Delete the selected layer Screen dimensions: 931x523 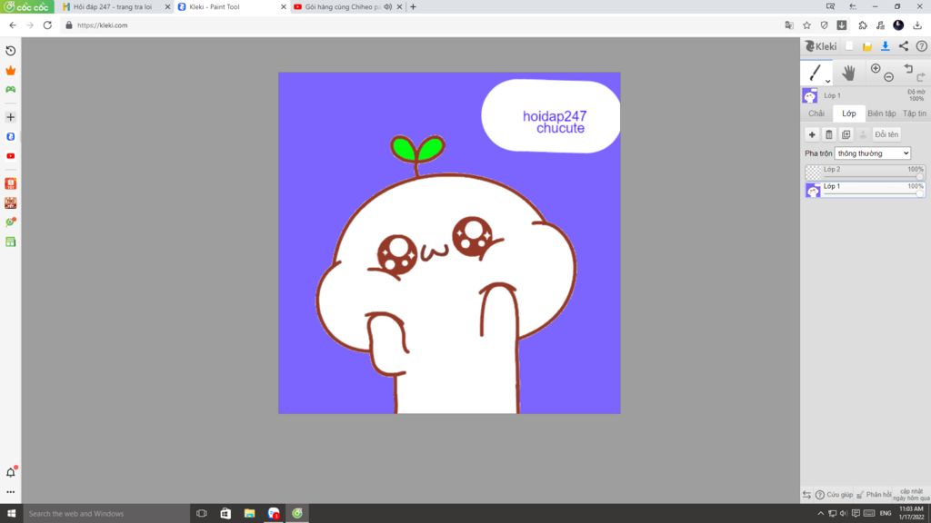pos(829,134)
